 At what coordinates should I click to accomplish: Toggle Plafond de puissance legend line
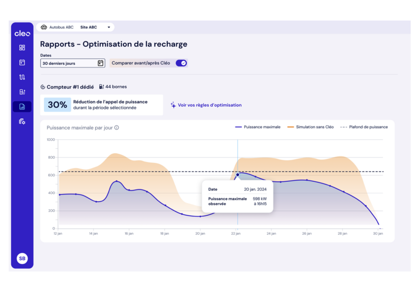364,127
